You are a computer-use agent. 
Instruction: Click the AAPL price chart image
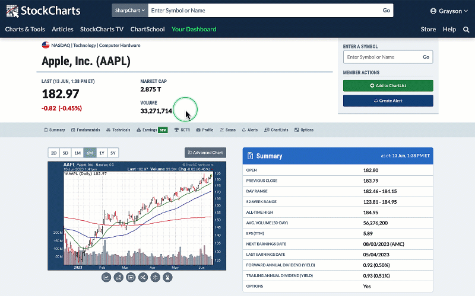click(x=137, y=215)
